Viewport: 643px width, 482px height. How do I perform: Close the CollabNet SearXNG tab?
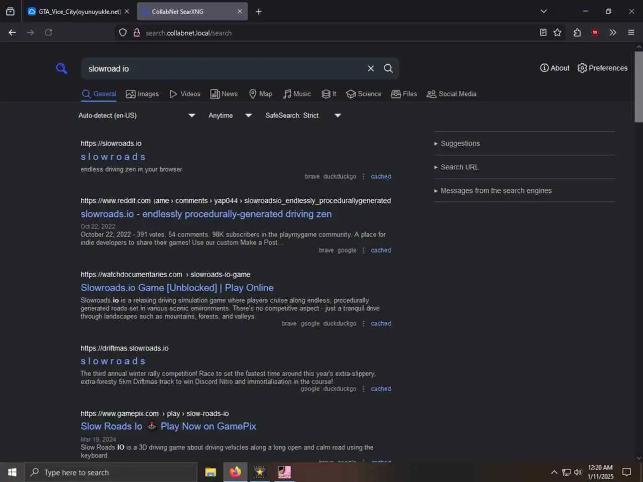click(240, 12)
